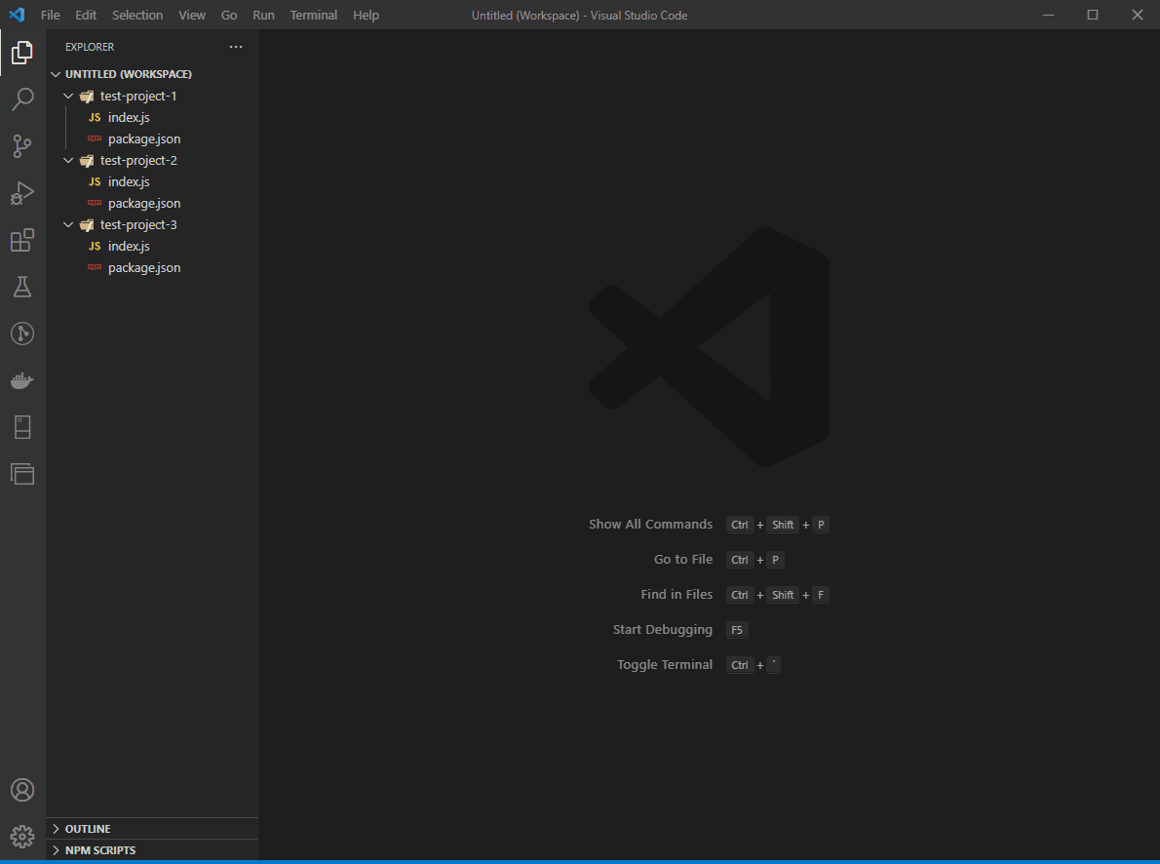Minimize the VS Code window
Screen dimensions: 1160x864
(1048, 15)
